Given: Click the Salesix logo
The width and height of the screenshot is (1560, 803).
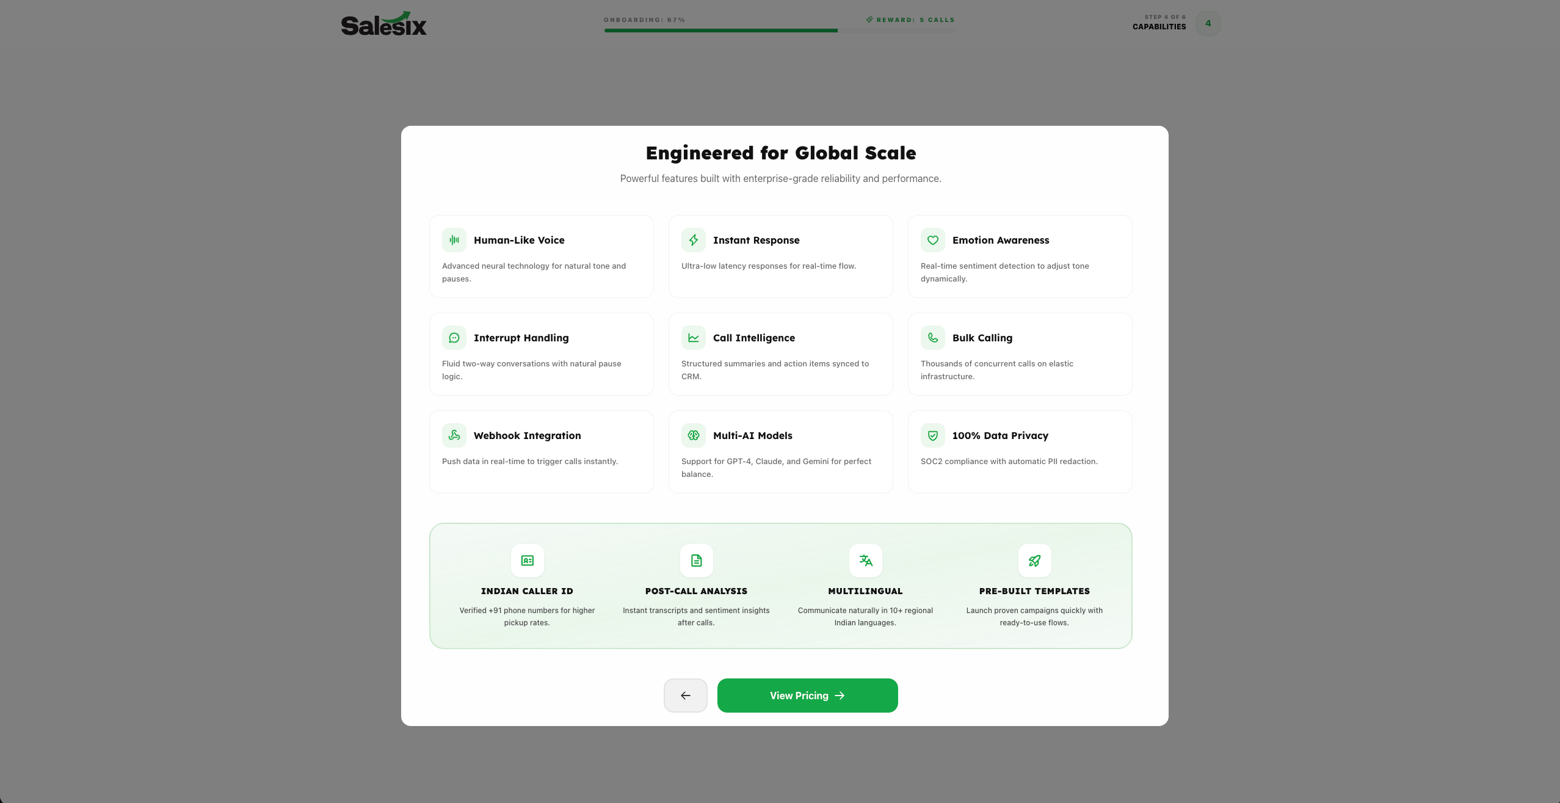Looking at the screenshot, I should (383, 23).
